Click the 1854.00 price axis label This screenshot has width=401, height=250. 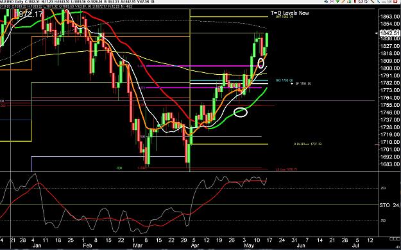[389, 24]
